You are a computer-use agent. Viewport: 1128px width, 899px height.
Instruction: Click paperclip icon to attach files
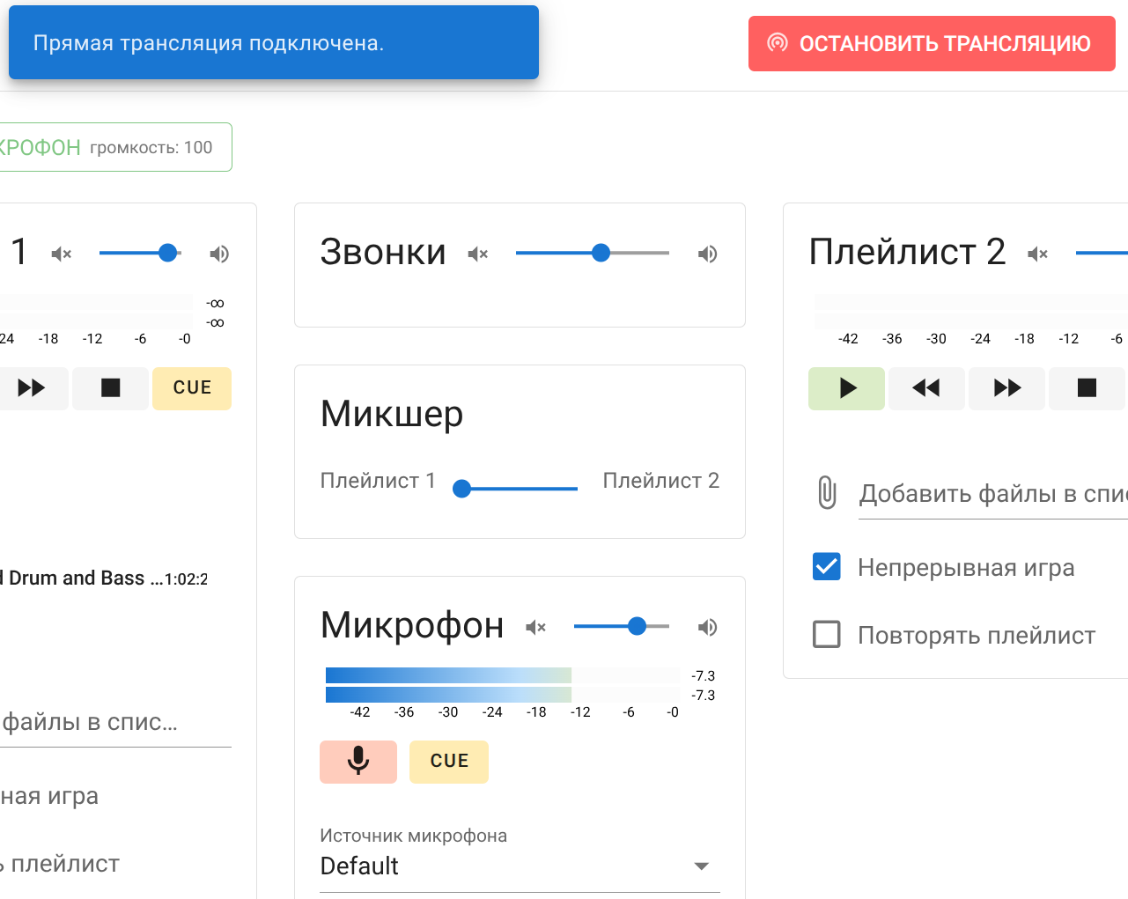coord(826,493)
